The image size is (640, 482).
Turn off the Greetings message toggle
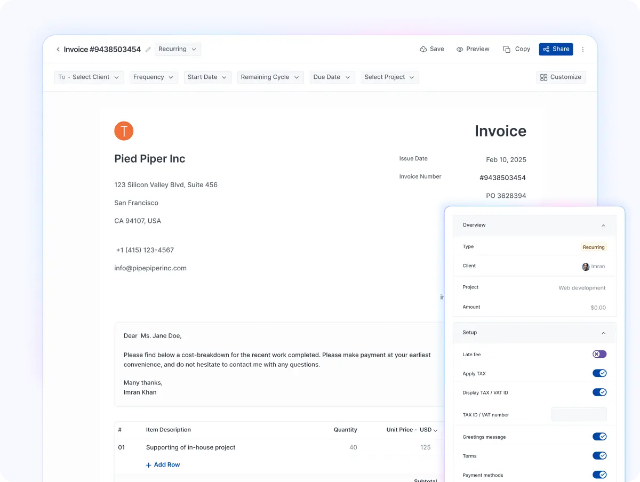point(599,437)
